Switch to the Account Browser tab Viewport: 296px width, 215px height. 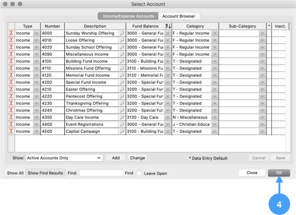coord(179,16)
